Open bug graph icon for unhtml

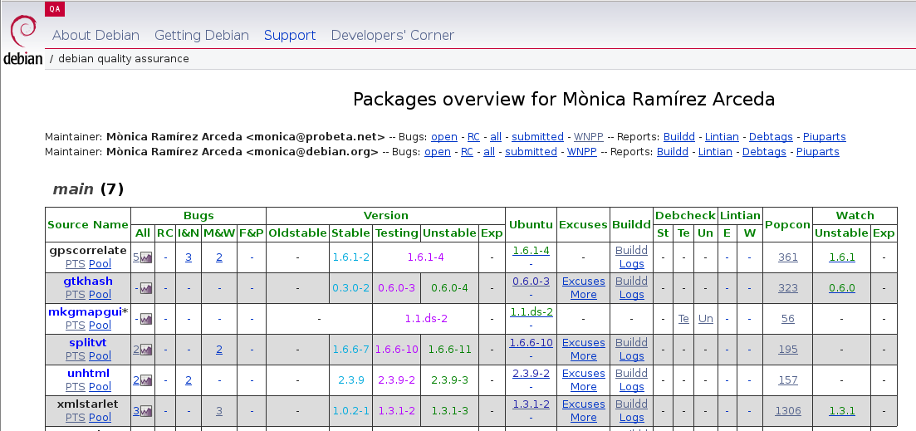pyautogui.click(x=146, y=380)
